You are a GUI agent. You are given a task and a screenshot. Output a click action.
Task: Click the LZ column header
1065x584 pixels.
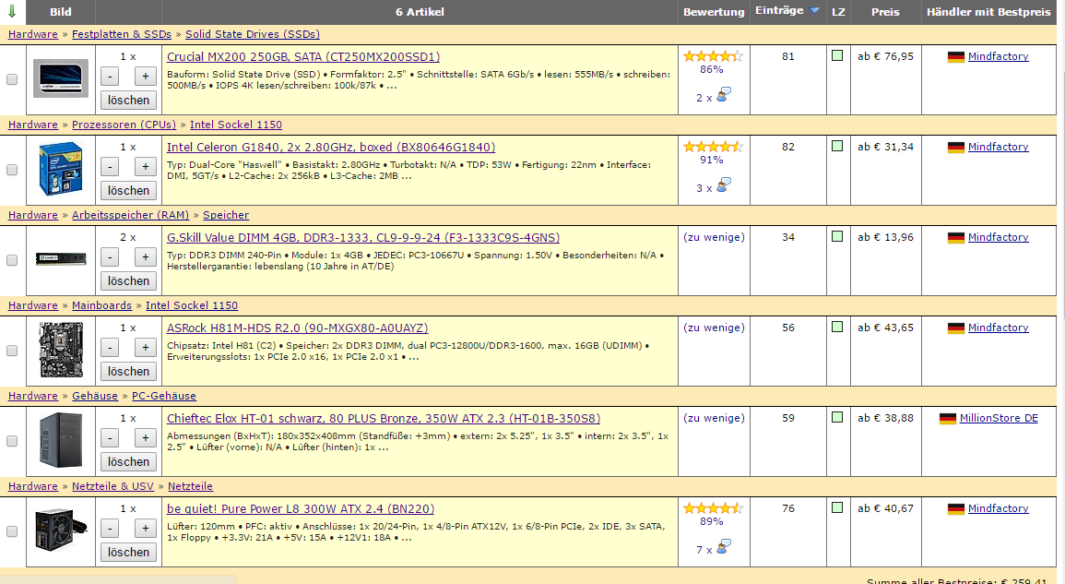click(838, 12)
